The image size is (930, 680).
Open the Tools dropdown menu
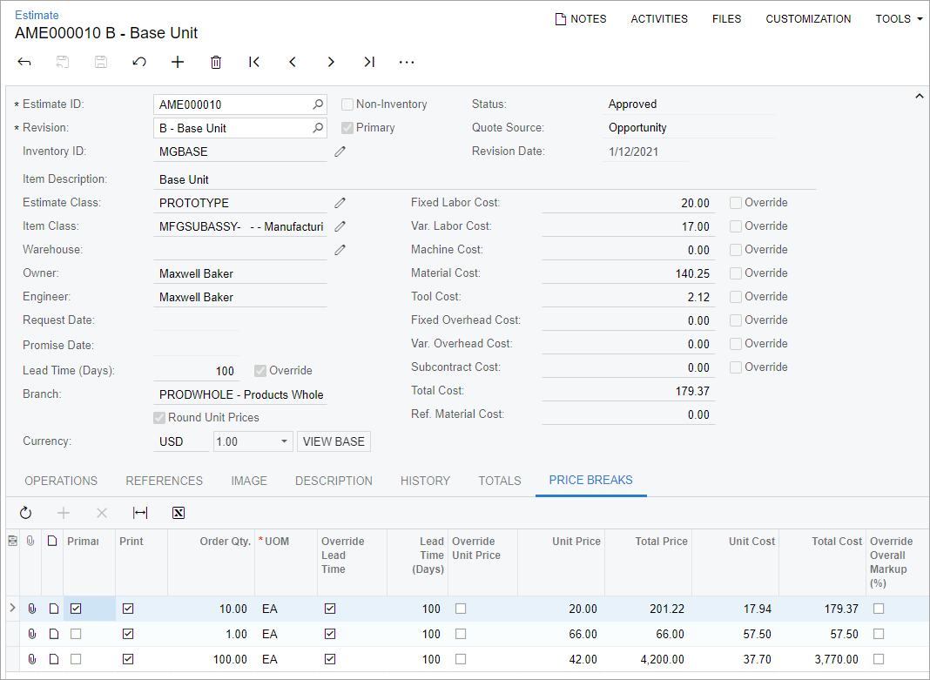(x=899, y=18)
